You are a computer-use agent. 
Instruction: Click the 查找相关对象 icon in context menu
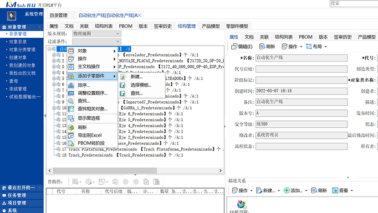(72, 109)
